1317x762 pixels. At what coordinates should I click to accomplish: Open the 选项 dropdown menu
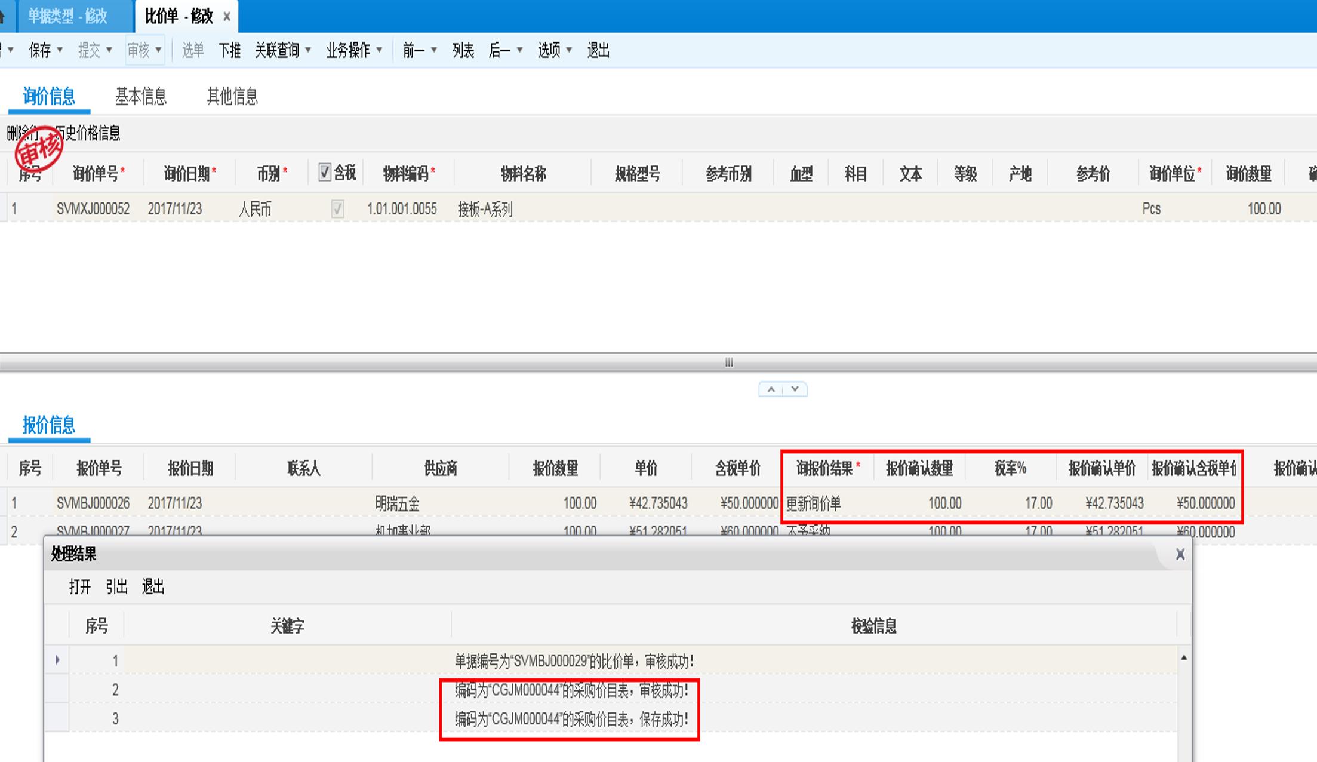(555, 50)
